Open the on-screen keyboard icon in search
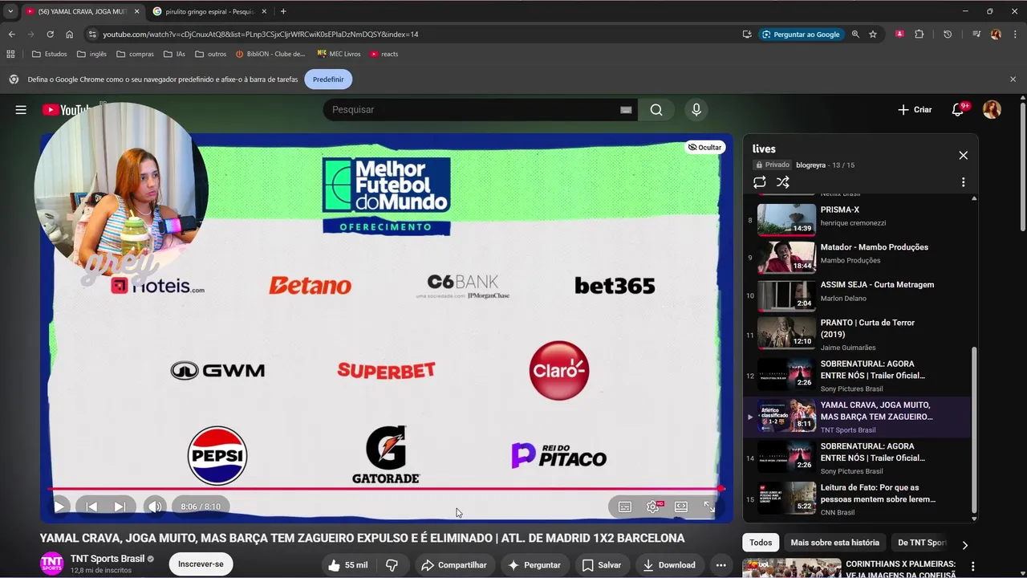Image resolution: width=1027 pixels, height=578 pixels. (626, 110)
